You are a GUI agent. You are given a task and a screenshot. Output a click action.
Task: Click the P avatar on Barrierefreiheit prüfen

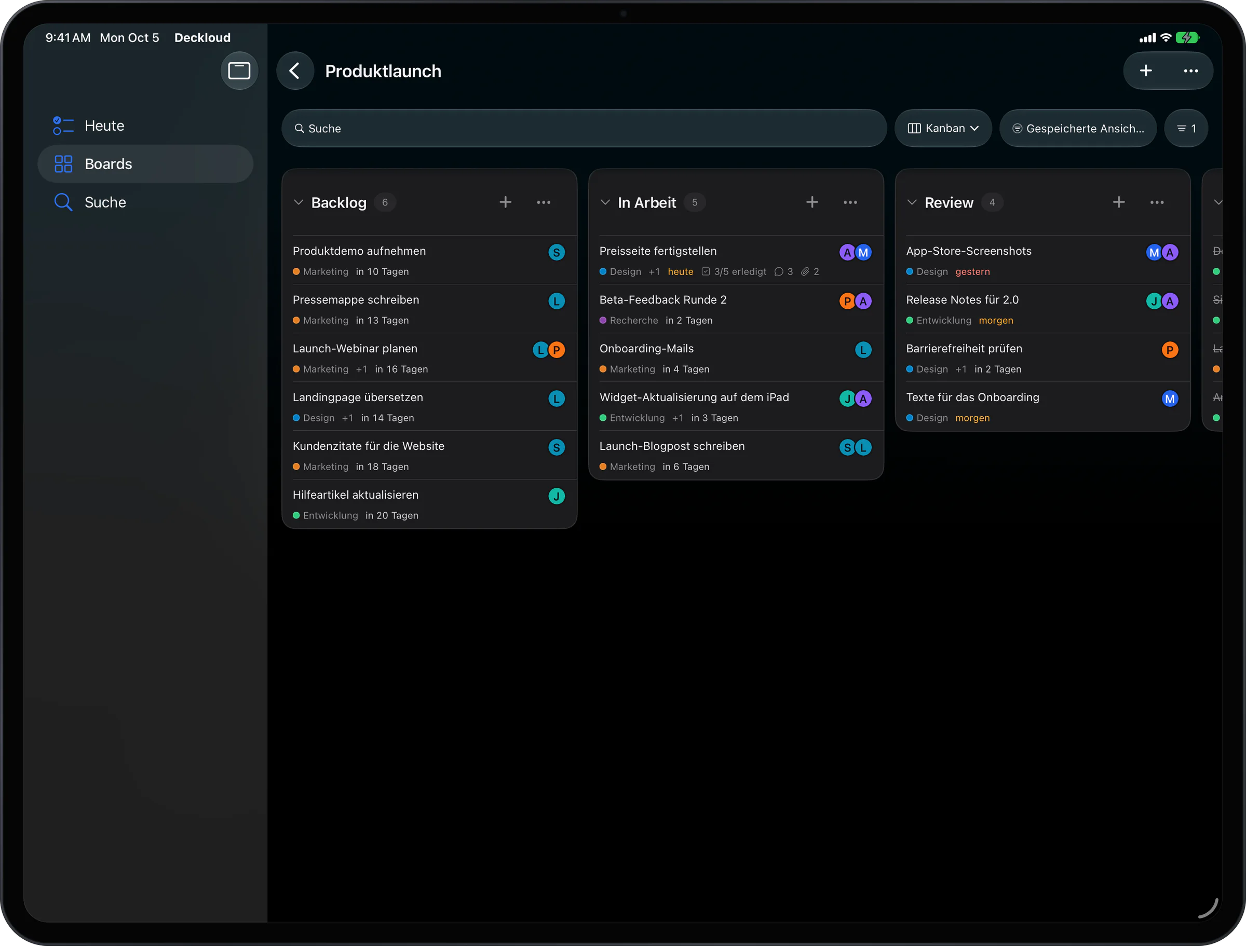pos(1170,350)
